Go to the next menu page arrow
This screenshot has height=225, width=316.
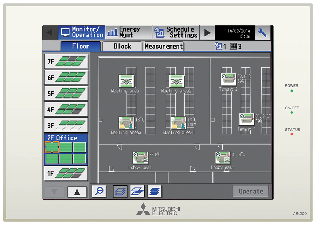pos(207,33)
